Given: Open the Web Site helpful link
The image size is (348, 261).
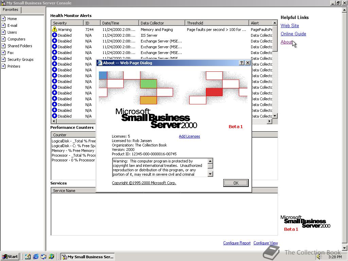Looking at the screenshot, I should pyautogui.click(x=290, y=25).
